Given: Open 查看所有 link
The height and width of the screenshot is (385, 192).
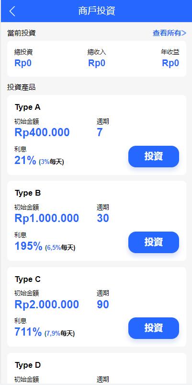Looking at the screenshot, I should click(x=169, y=33).
